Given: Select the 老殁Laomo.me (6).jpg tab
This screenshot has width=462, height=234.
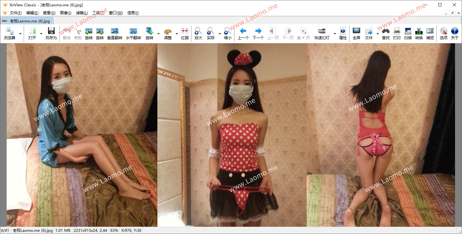Looking at the screenshot, I should (27, 21).
